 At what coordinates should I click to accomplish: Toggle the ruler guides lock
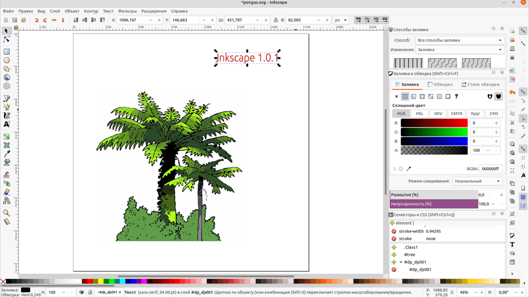click(16, 28)
